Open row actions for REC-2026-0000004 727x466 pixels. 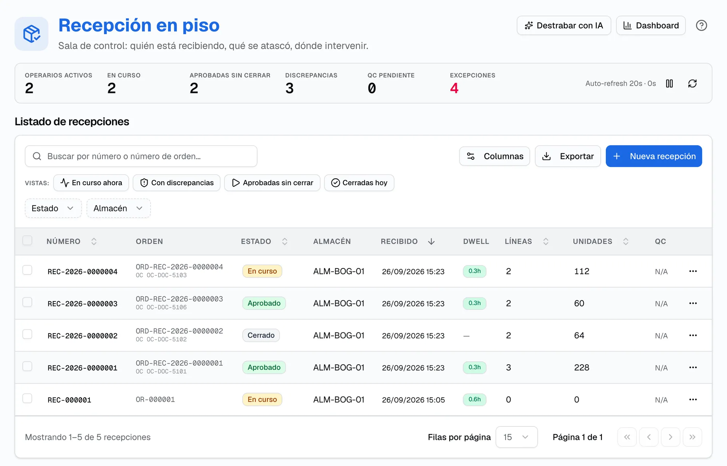(693, 271)
